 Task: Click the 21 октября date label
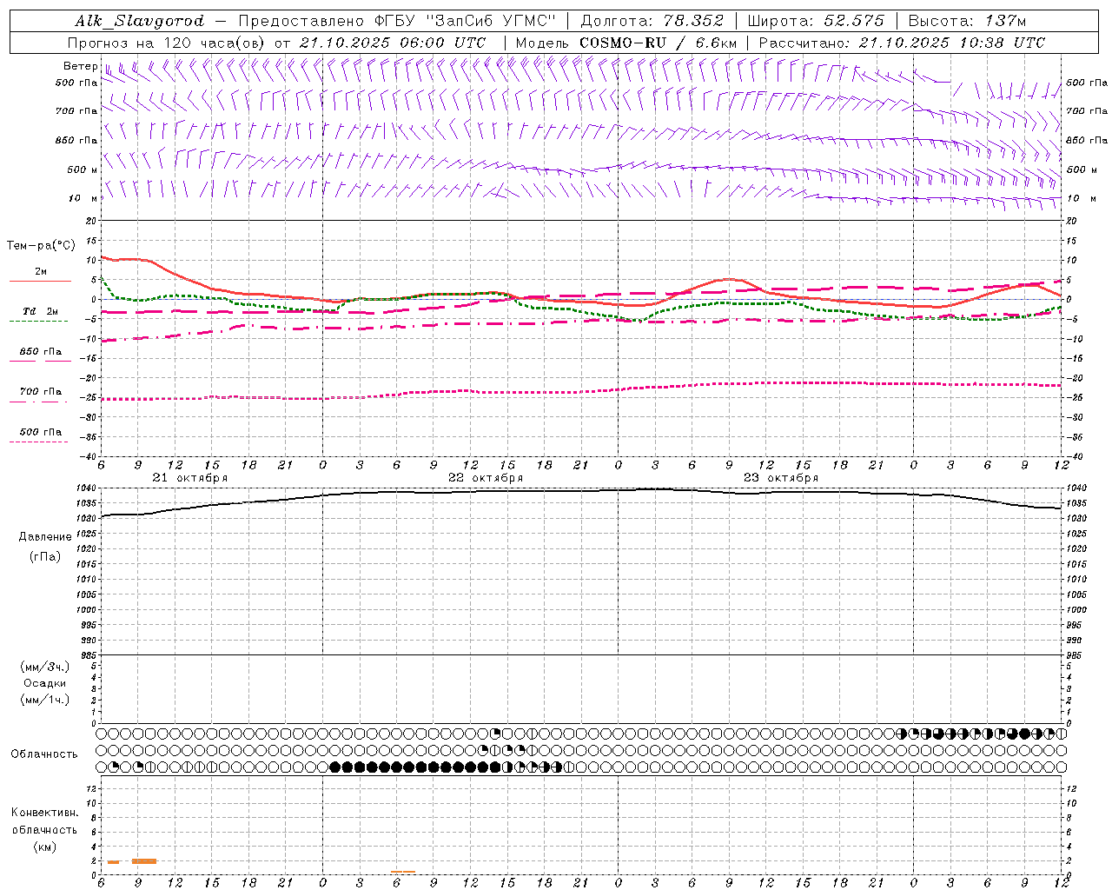coord(190,478)
